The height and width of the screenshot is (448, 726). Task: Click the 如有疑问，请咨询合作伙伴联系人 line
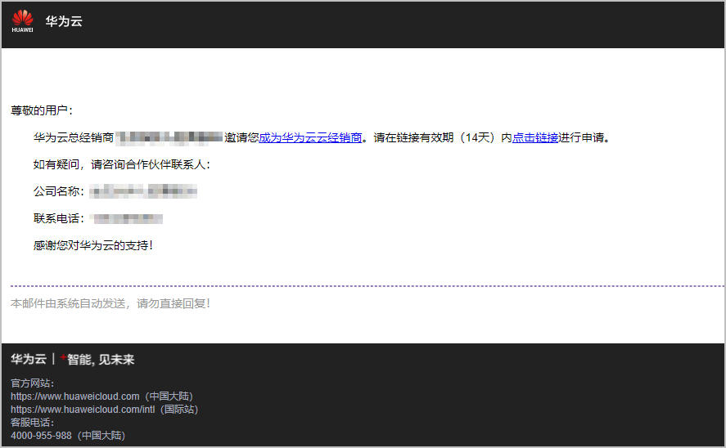coord(122,164)
